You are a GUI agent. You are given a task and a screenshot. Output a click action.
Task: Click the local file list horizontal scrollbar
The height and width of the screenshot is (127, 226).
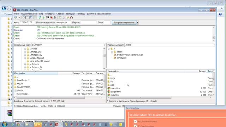pos(50,97)
